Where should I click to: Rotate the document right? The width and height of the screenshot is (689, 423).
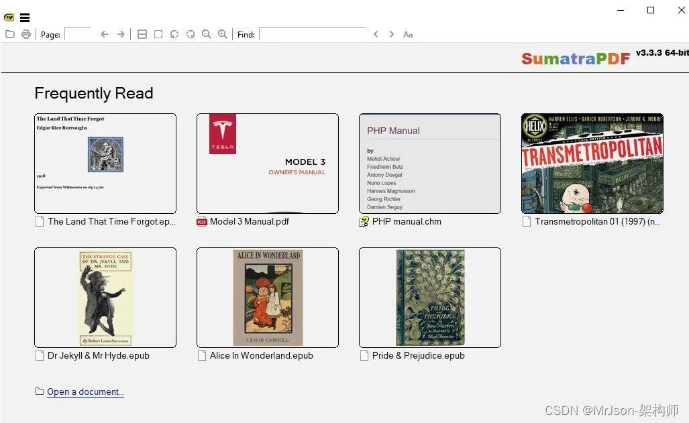(x=191, y=34)
